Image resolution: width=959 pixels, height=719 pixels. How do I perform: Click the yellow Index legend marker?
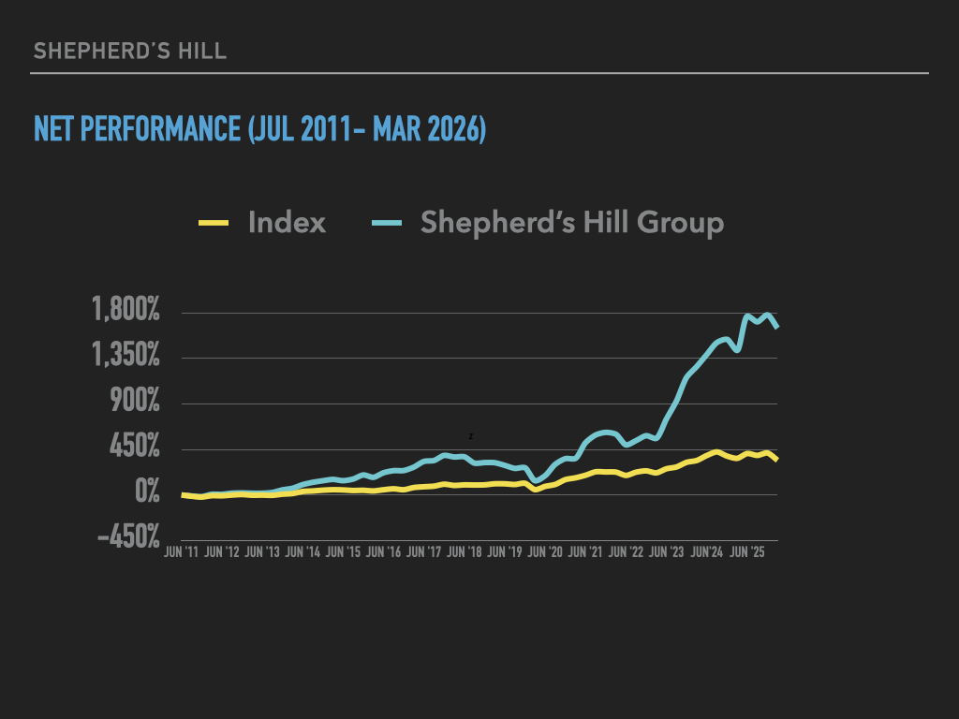click(214, 223)
